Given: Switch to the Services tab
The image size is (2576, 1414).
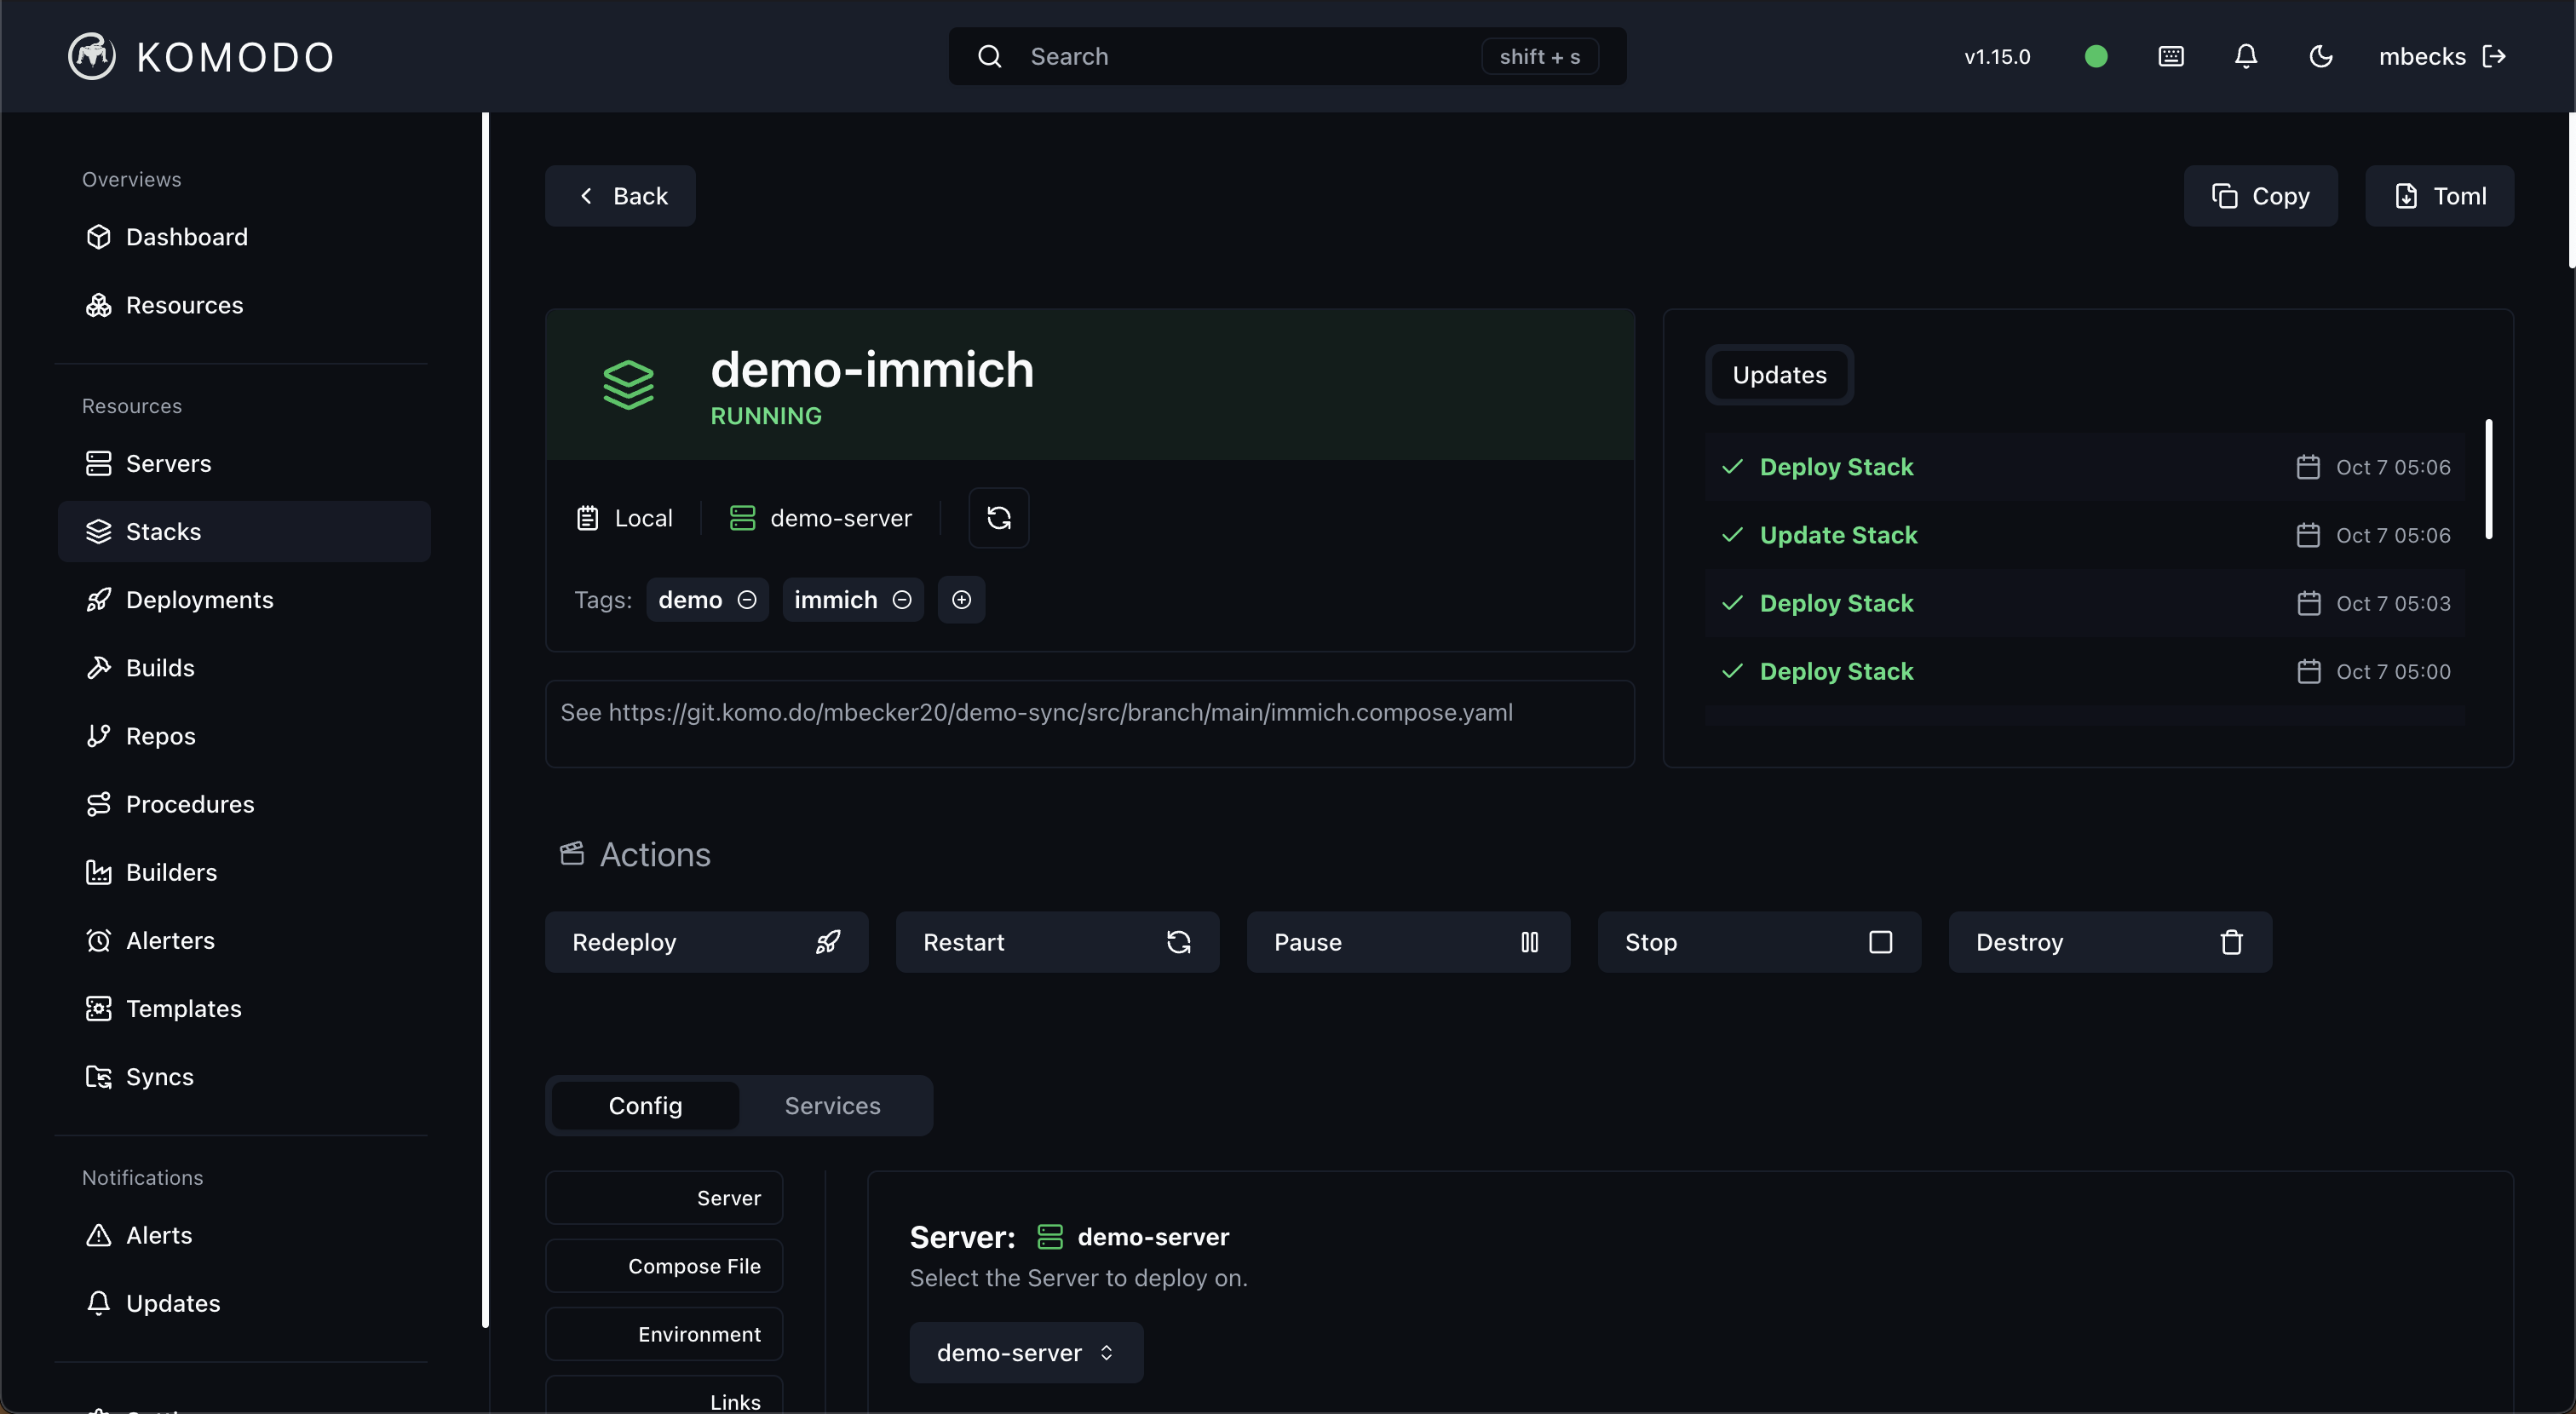Looking at the screenshot, I should point(832,1105).
